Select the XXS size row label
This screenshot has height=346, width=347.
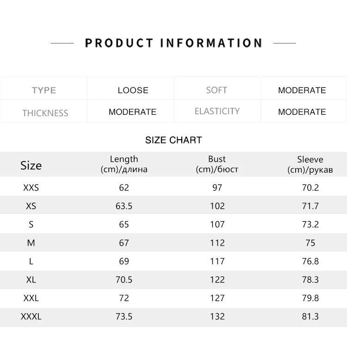click(x=31, y=188)
